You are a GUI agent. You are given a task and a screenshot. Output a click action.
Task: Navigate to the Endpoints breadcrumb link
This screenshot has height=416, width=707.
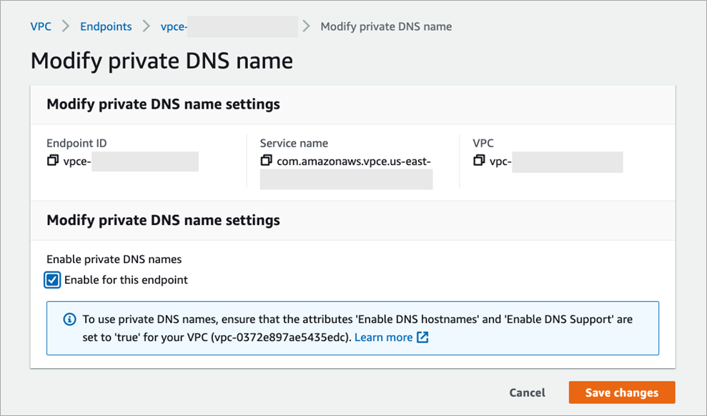[x=106, y=26]
